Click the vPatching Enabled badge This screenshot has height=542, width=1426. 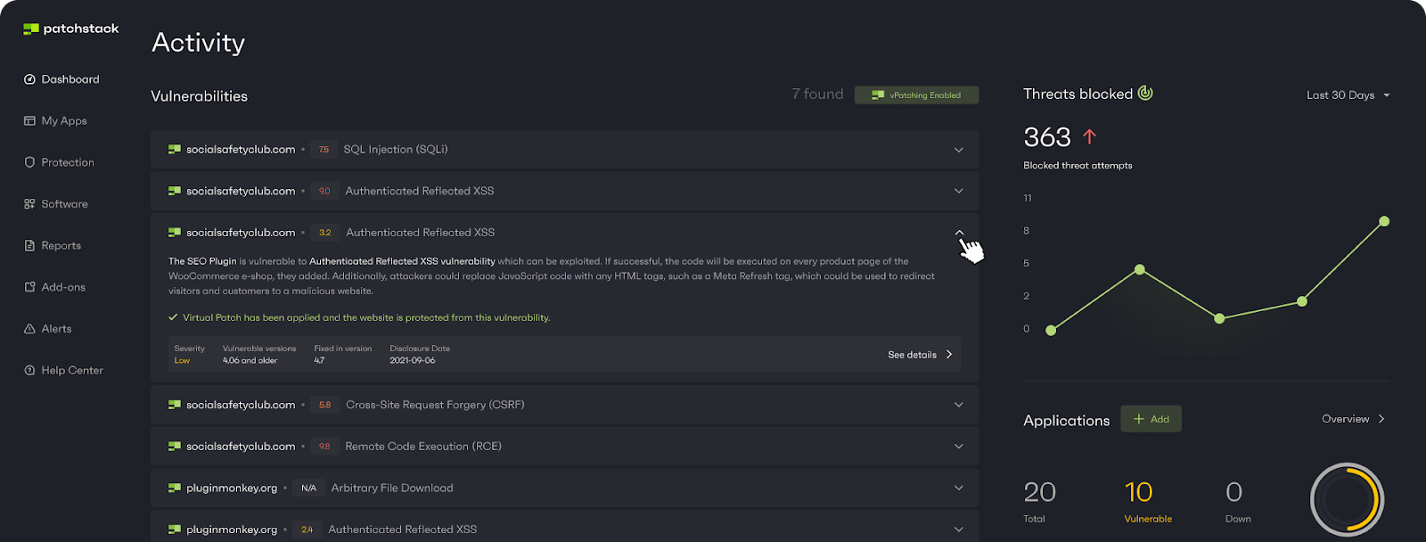pyautogui.click(x=916, y=95)
